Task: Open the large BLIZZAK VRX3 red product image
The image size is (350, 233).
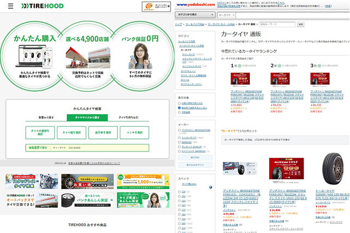Action: tap(287, 168)
